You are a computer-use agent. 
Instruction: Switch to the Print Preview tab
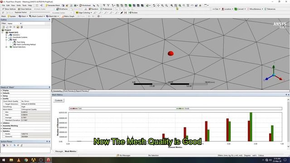click(x=68, y=91)
